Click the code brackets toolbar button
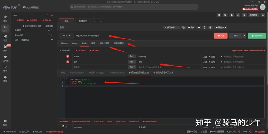268x134 pixels. [238, 15]
